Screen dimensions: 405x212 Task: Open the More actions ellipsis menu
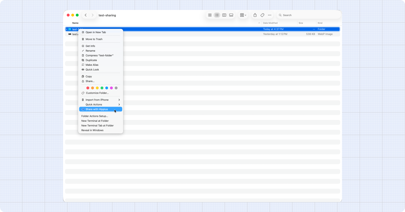[269, 15]
